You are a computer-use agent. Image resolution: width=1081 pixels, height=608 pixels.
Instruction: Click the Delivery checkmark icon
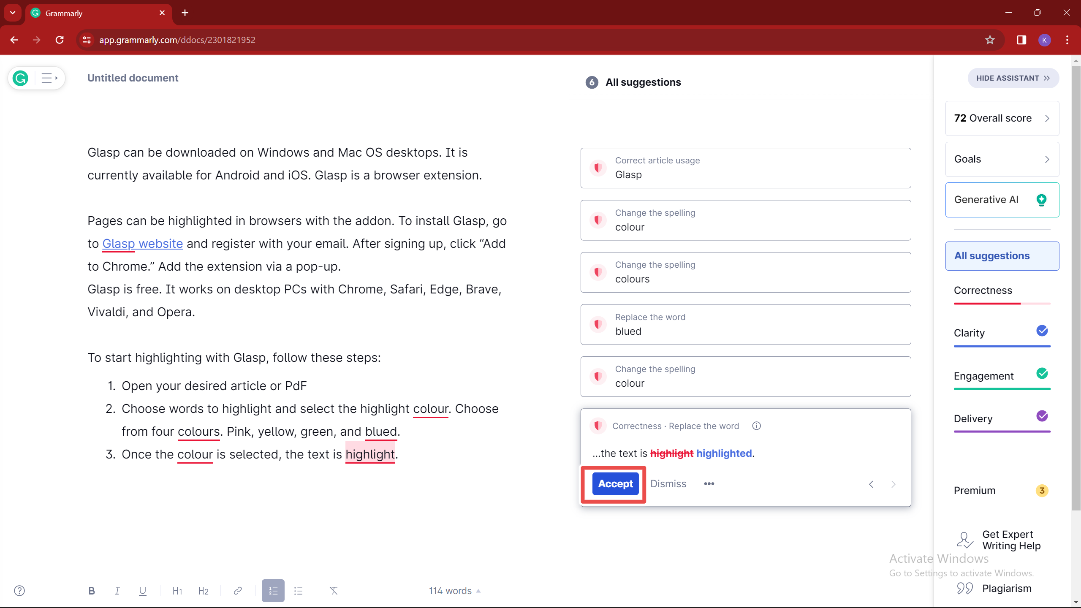(x=1042, y=416)
